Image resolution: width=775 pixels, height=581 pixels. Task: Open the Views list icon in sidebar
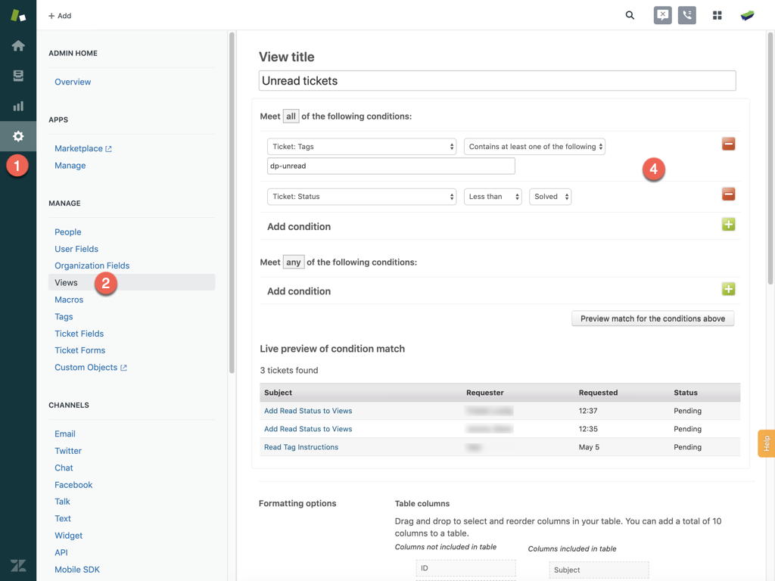click(18, 76)
